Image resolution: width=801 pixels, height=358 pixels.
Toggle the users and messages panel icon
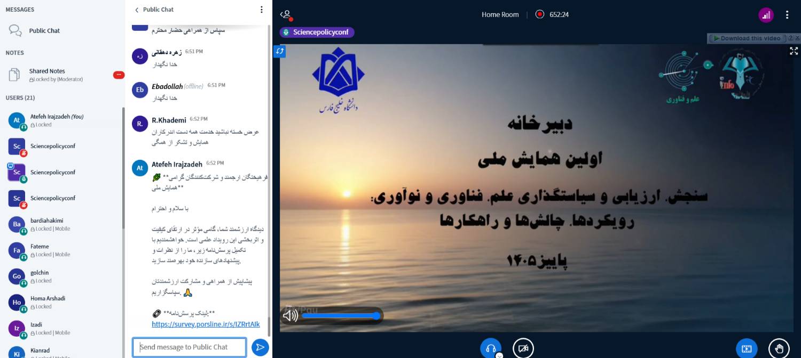click(287, 15)
